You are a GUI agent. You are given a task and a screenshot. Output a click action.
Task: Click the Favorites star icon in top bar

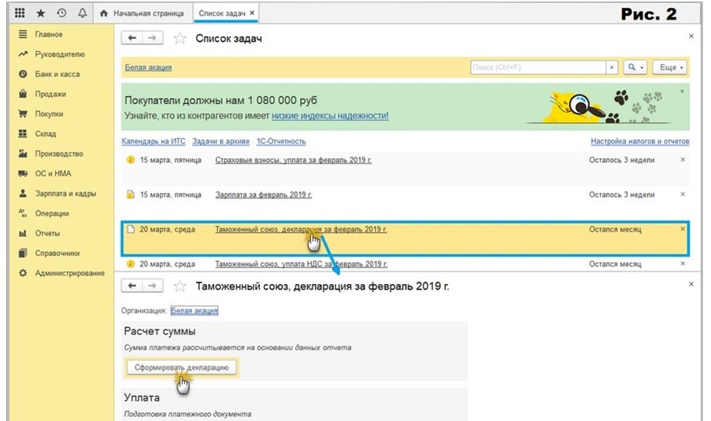click(41, 14)
